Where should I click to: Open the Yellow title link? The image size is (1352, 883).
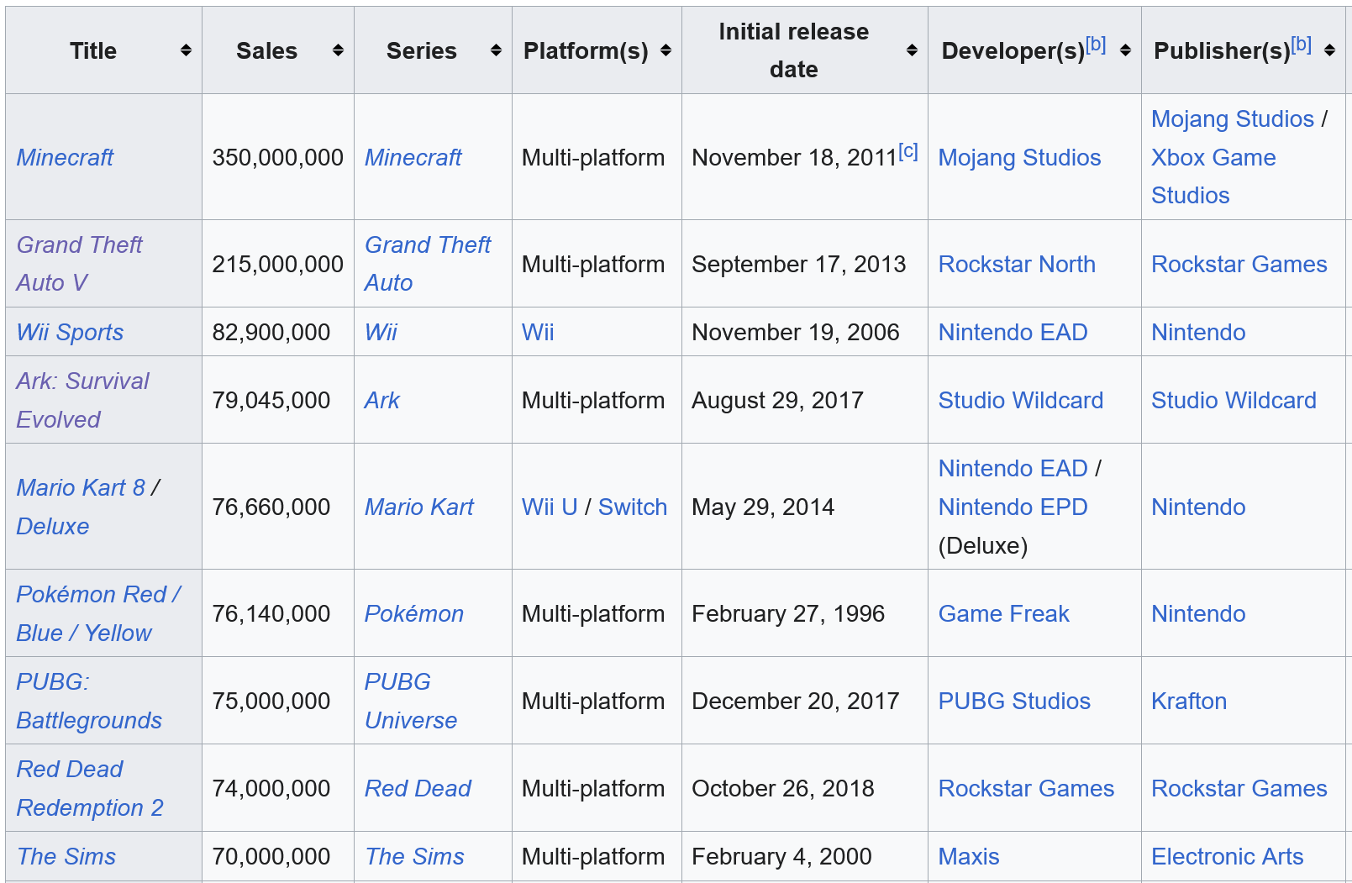click(x=118, y=633)
